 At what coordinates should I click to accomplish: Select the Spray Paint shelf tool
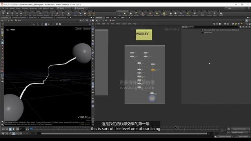pyautogui.click(x=57, y=14)
